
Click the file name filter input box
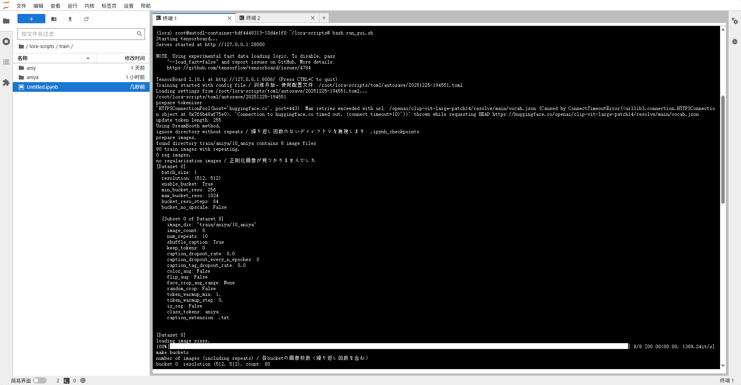[78, 34]
